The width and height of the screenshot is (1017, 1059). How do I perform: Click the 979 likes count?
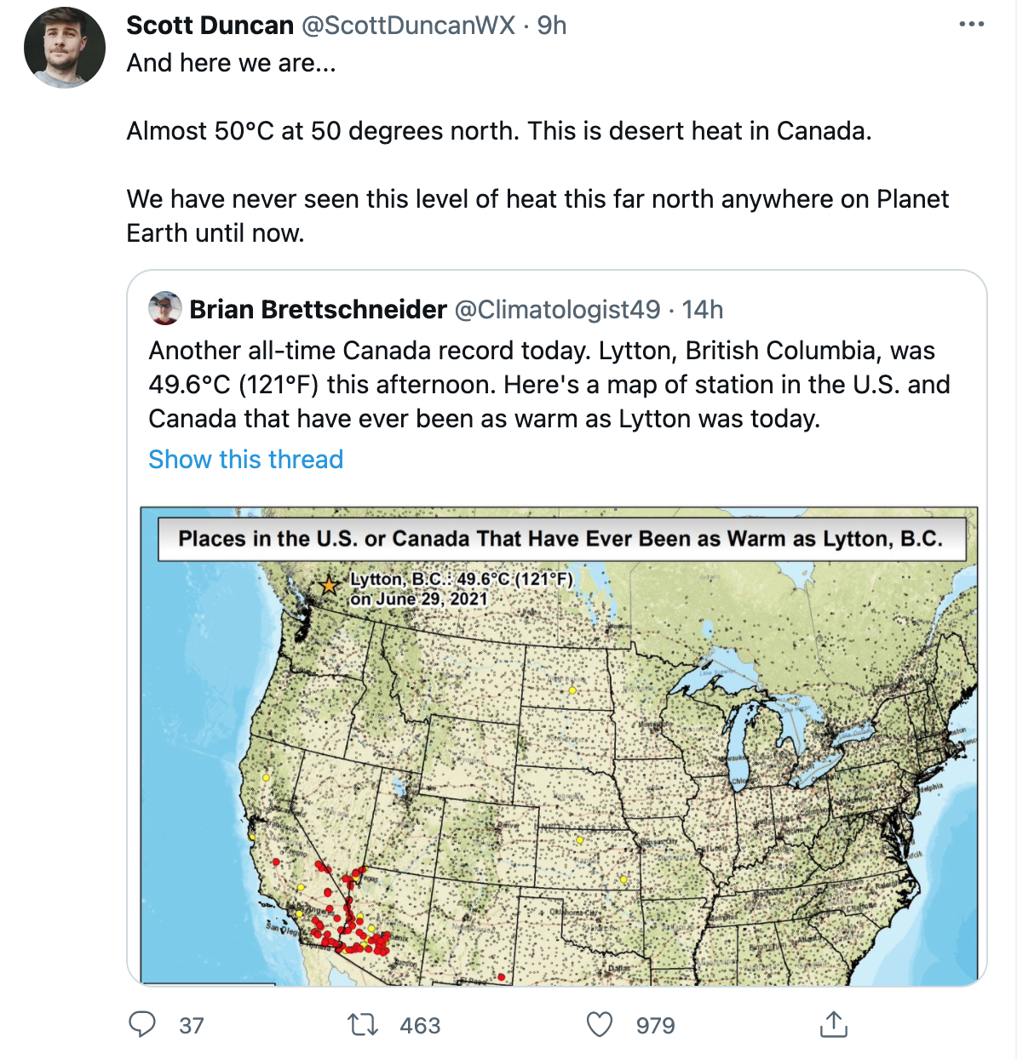pos(656,1026)
